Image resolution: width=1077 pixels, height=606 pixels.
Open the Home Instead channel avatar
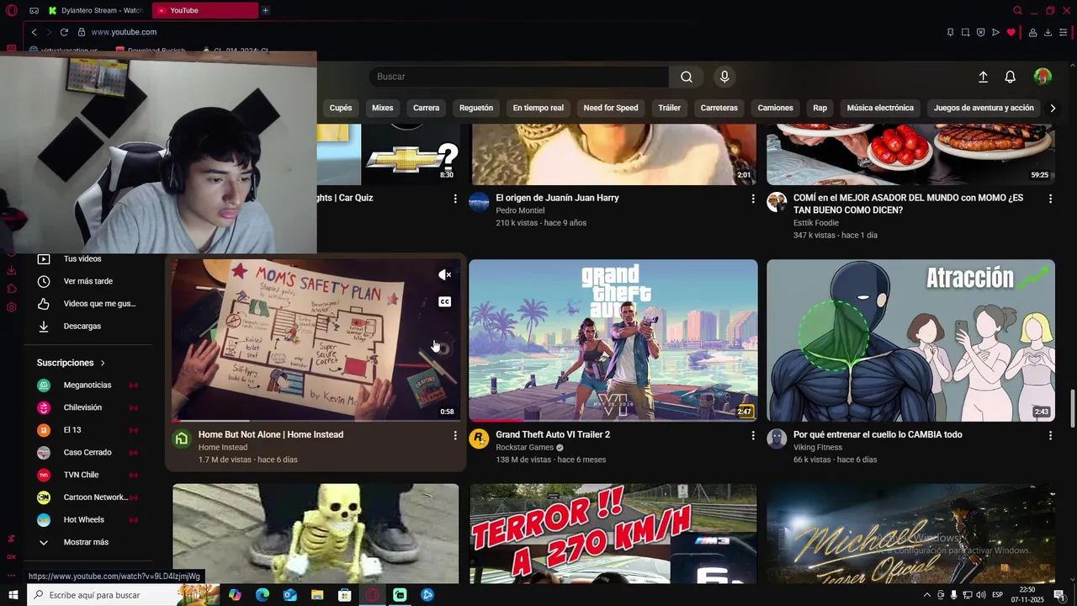point(181,439)
